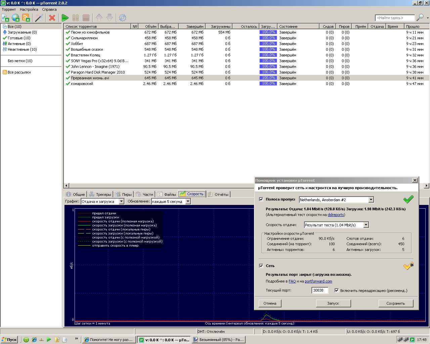Open the portforward.com link
The width and height of the screenshot is (430, 344).
[318, 282]
